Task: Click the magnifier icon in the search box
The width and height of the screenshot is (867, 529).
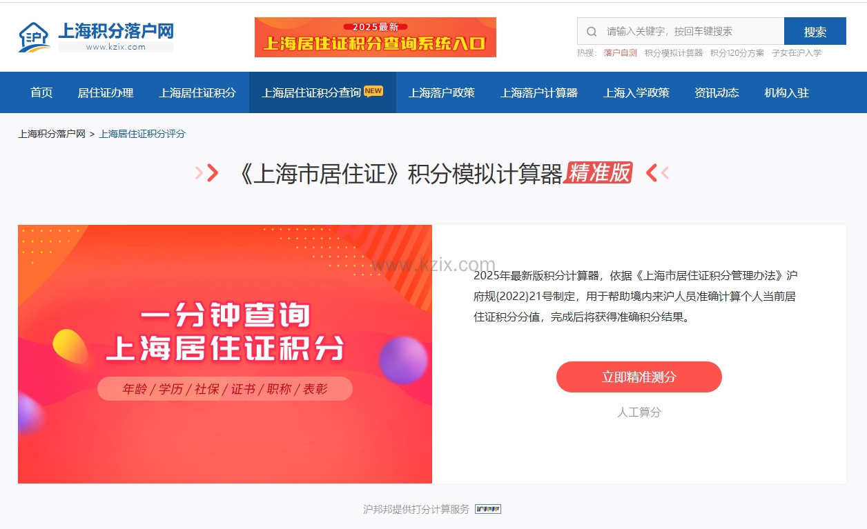Action: coord(592,31)
